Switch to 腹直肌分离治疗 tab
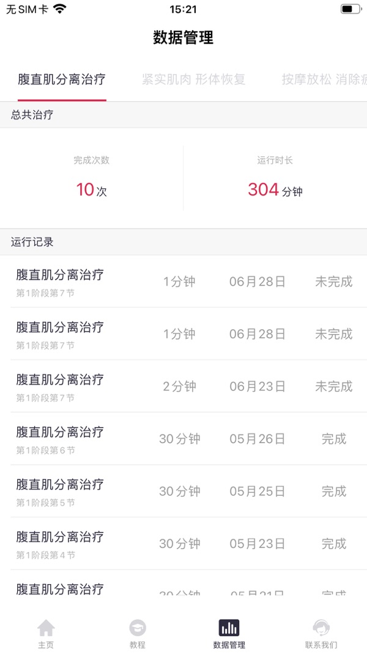 [62, 80]
